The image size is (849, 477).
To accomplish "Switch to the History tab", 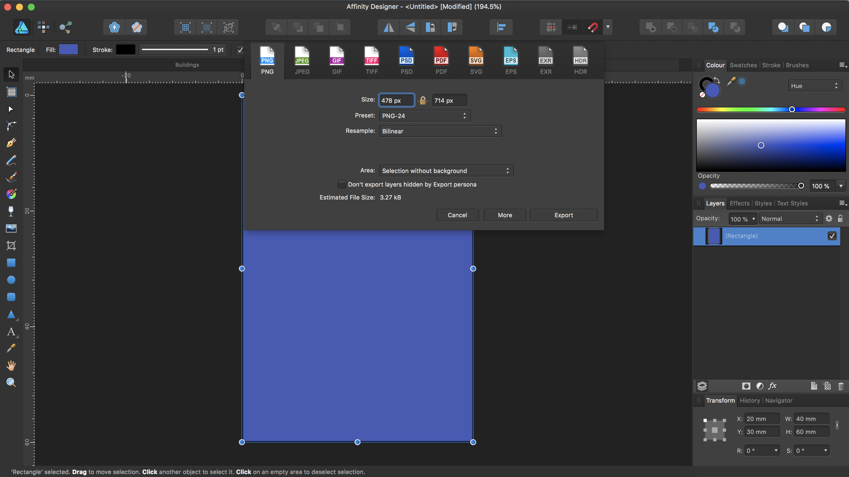I will pyautogui.click(x=750, y=400).
